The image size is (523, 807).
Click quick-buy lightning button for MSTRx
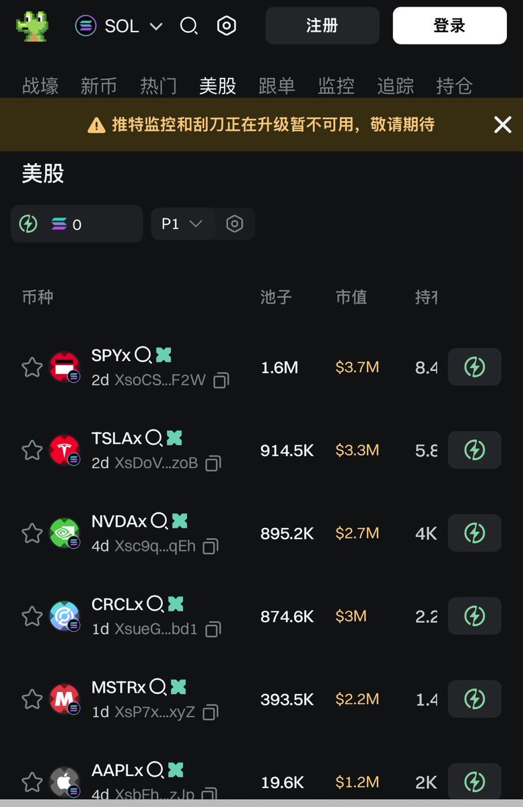coord(475,699)
